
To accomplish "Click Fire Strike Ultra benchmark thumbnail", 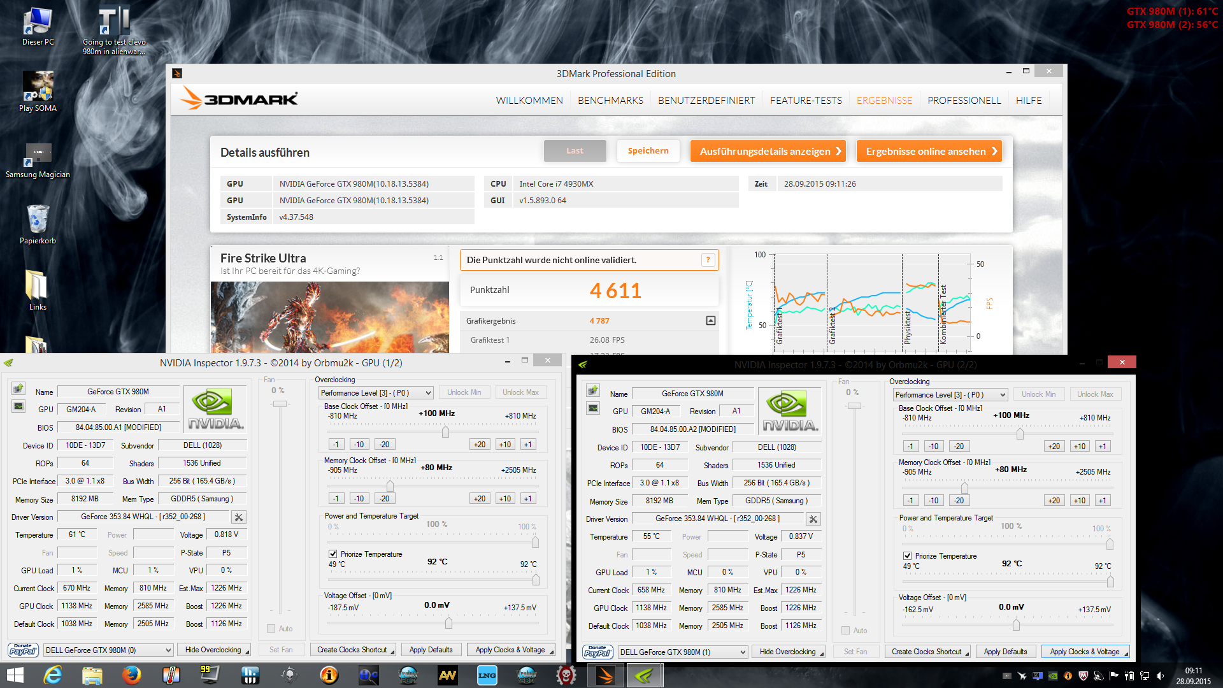I will click(x=330, y=317).
